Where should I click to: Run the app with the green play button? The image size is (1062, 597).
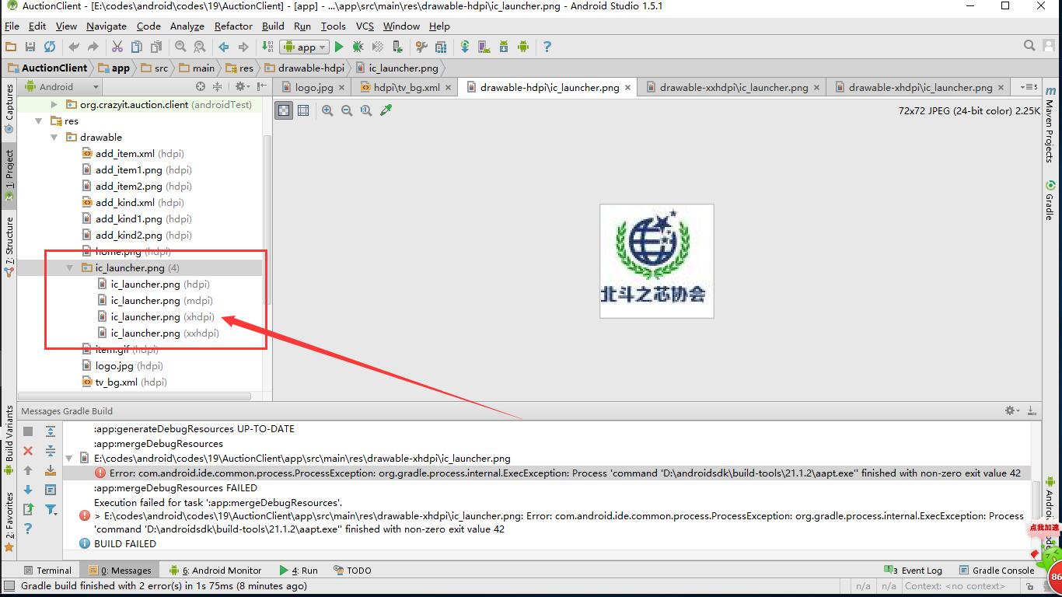point(339,47)
